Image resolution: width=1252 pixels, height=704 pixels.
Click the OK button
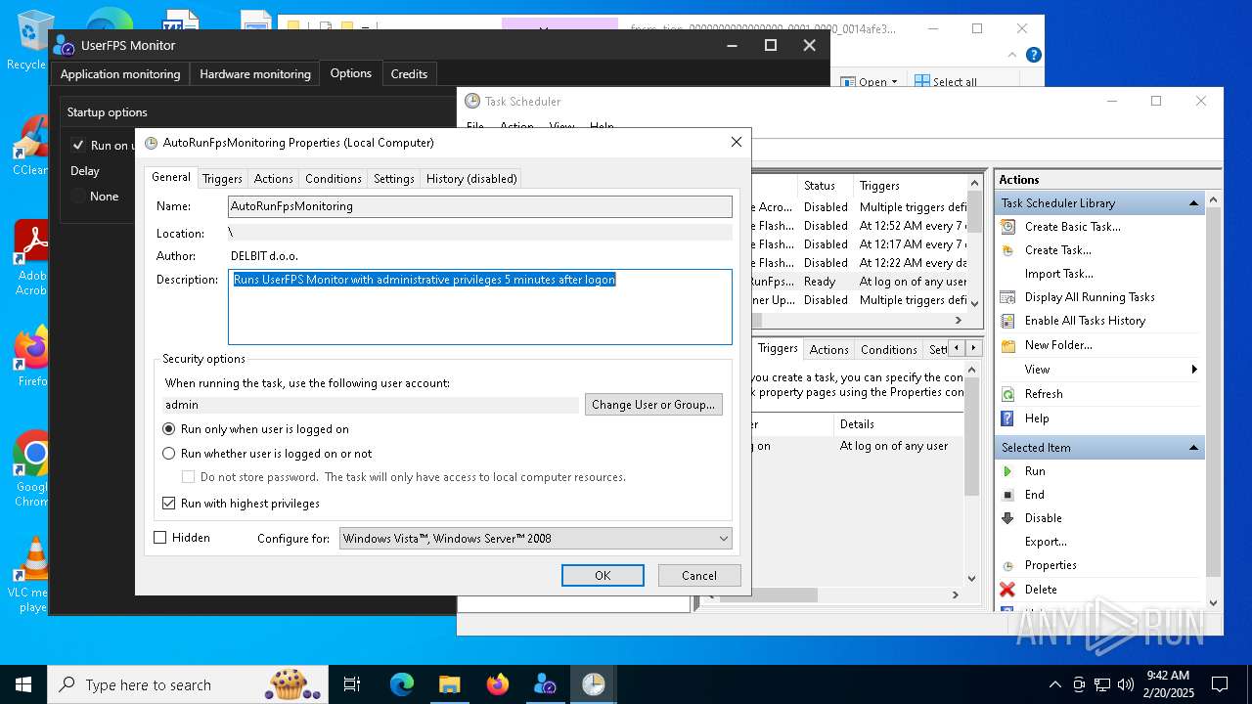click(603, 575)
